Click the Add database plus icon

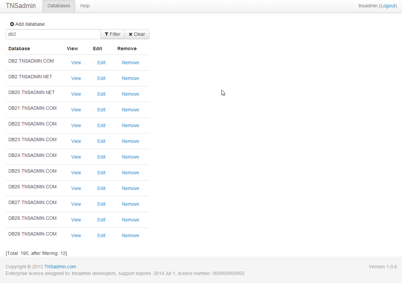12,24
